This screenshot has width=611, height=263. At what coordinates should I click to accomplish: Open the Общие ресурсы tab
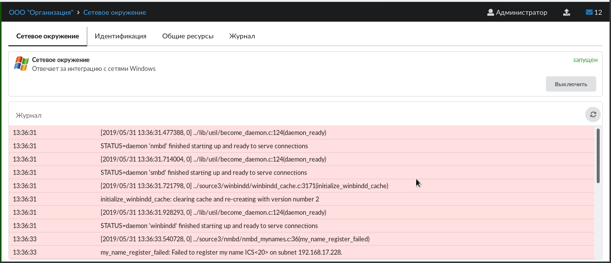[x=187, y=36]
